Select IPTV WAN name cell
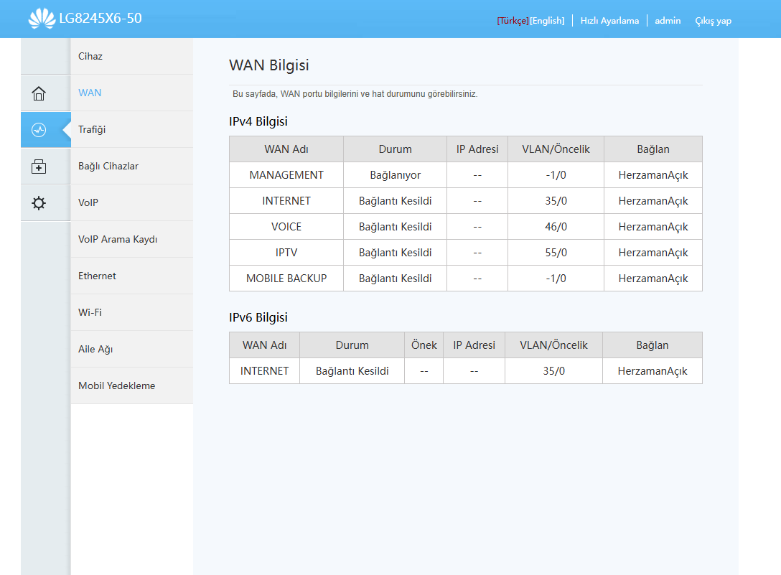781x575 pixels. [x=286, y=253]
